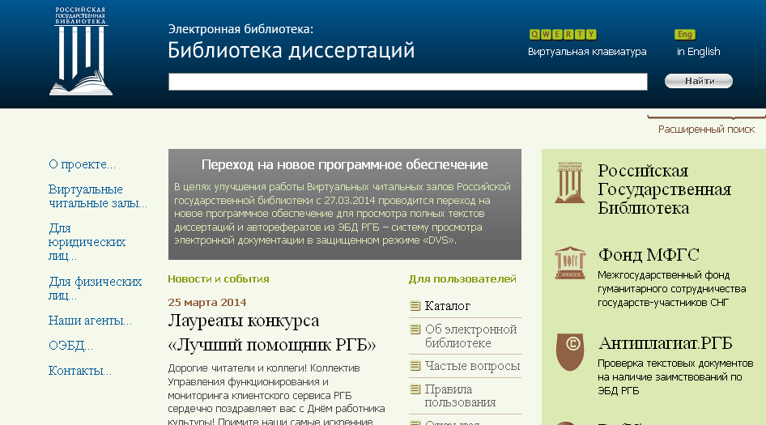Open Расширенный поиск advanced search
The width and height of the screenshot is (766, 425).
click(706, 130)
